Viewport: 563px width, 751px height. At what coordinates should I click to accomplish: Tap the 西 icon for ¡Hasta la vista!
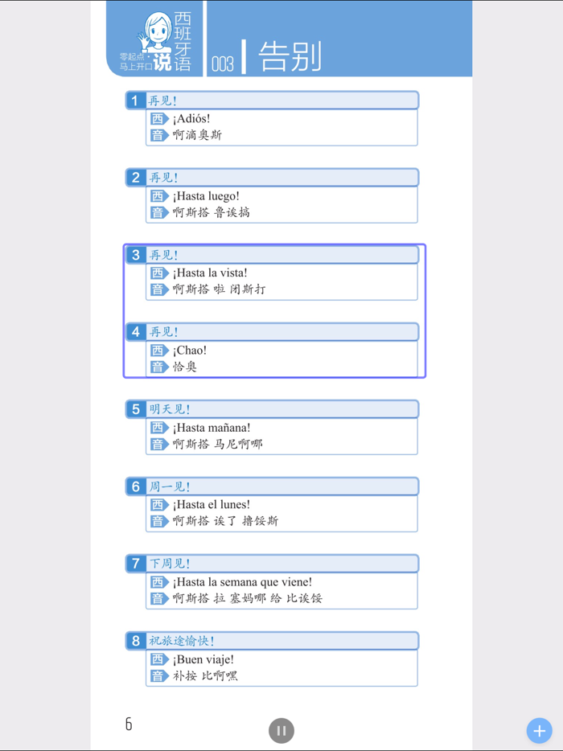[158, 273]
